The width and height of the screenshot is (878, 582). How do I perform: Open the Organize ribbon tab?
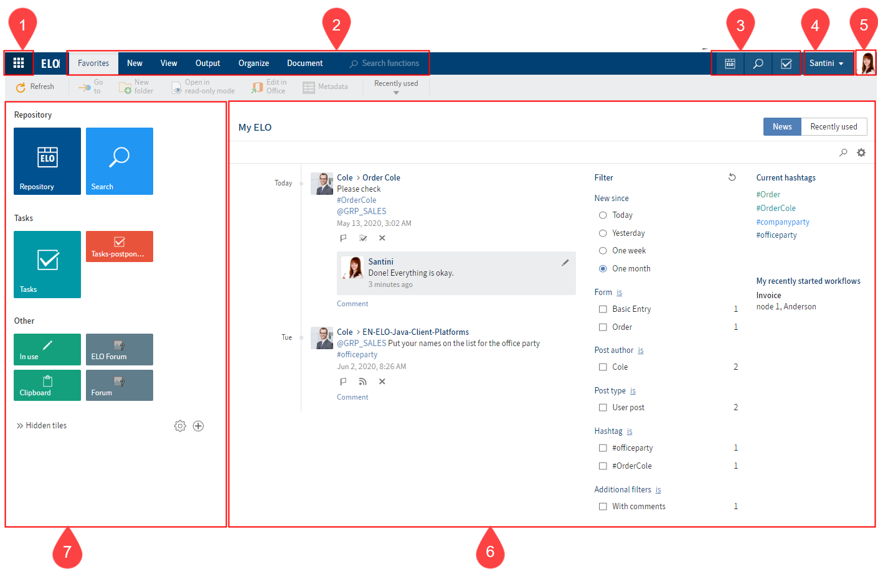tap(253, 63)
